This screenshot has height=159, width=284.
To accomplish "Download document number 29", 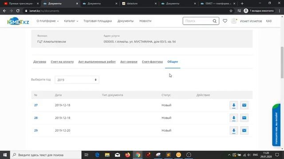I will 234,131.
